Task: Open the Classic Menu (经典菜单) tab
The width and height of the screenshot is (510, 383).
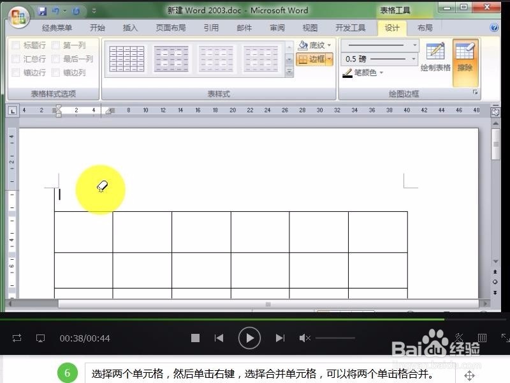Action: coord(57,28)
